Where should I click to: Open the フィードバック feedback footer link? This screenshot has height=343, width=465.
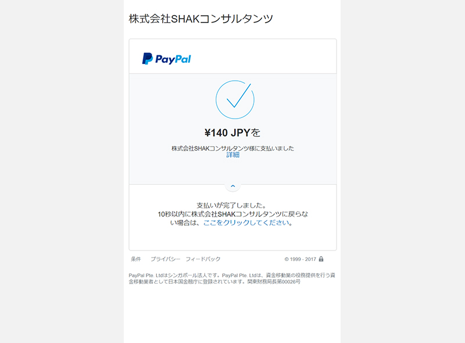point(203,259)
